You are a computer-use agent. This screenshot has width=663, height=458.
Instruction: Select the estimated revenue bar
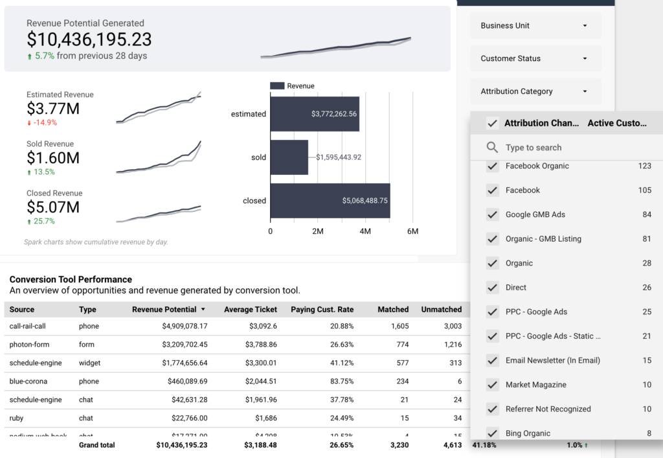pos(315,114)
